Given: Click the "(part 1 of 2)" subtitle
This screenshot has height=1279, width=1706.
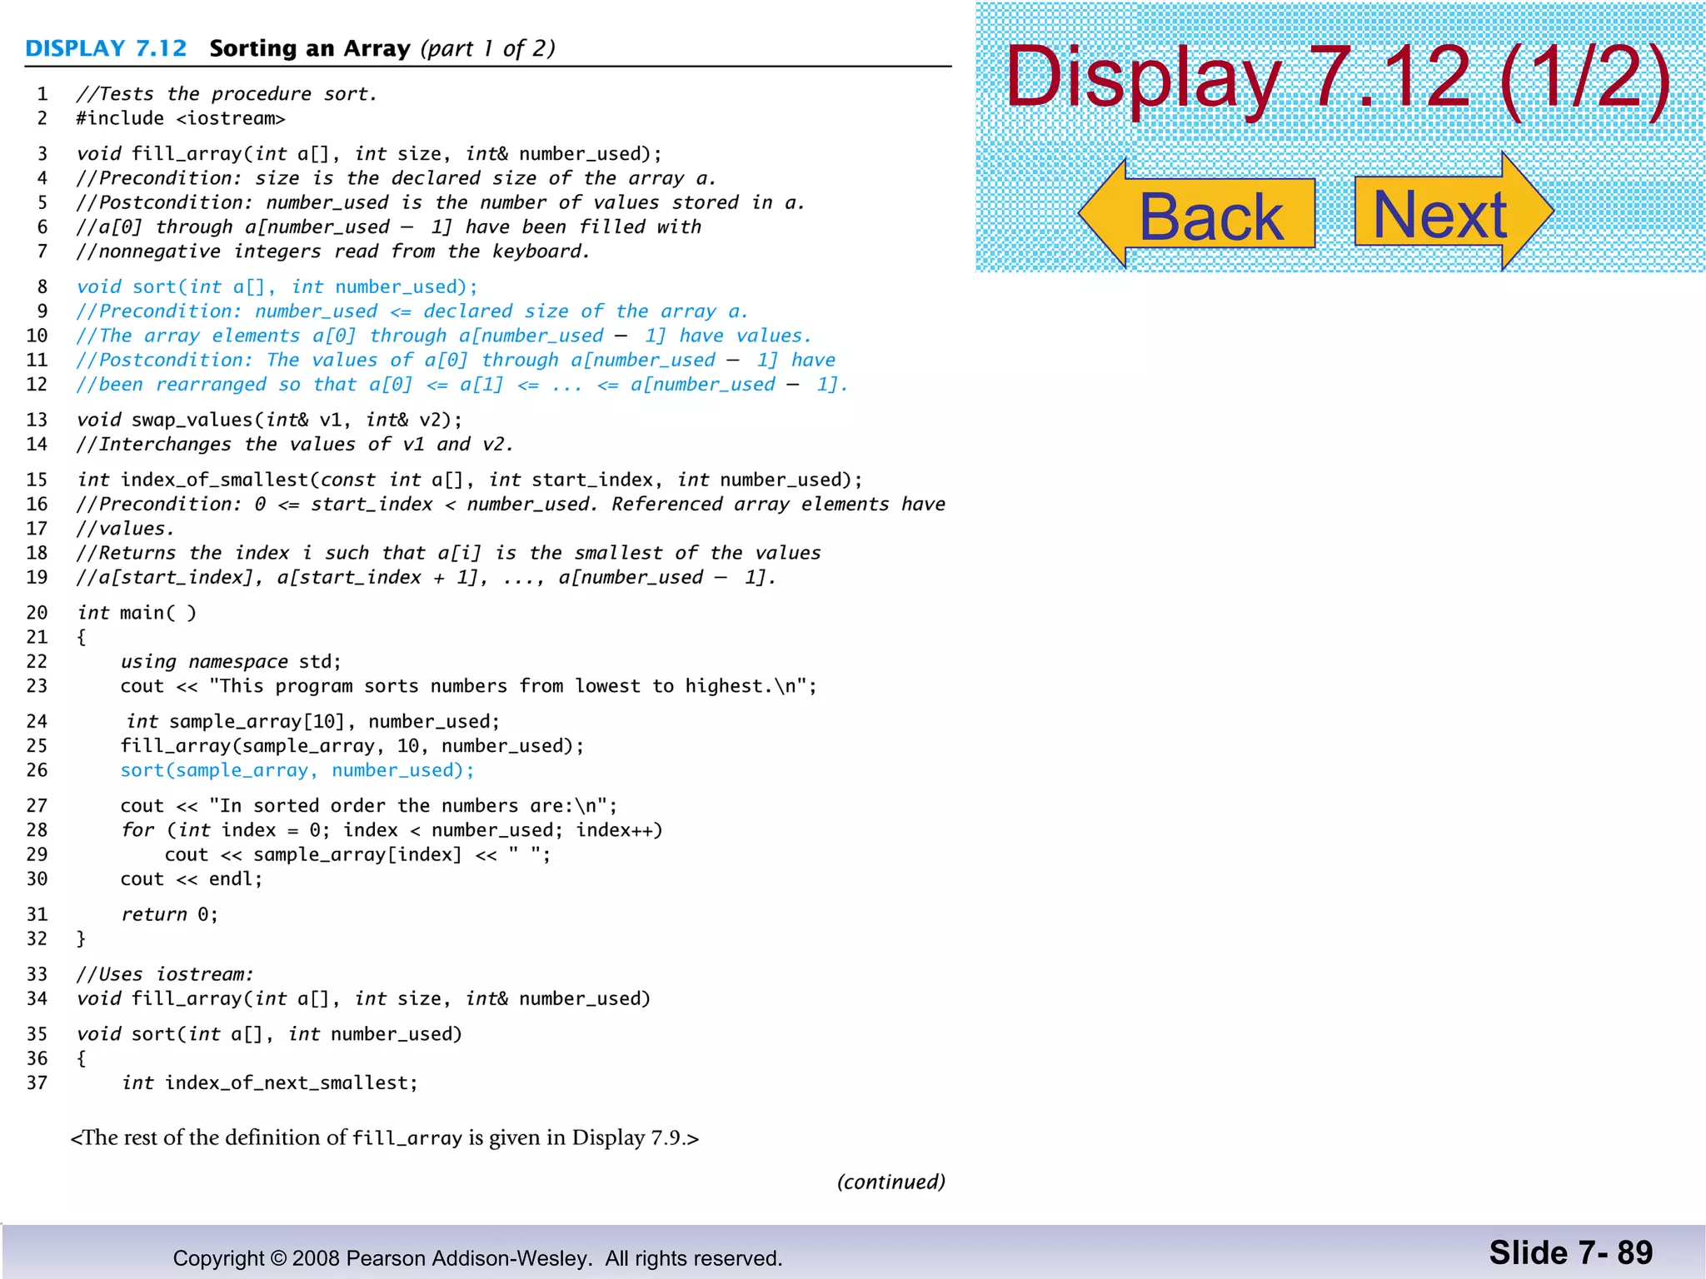Looking at the screenshot, I should (x=487, y=48).
